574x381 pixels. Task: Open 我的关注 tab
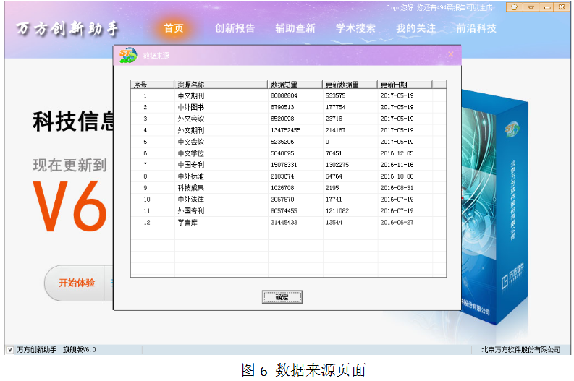point(416,28)
